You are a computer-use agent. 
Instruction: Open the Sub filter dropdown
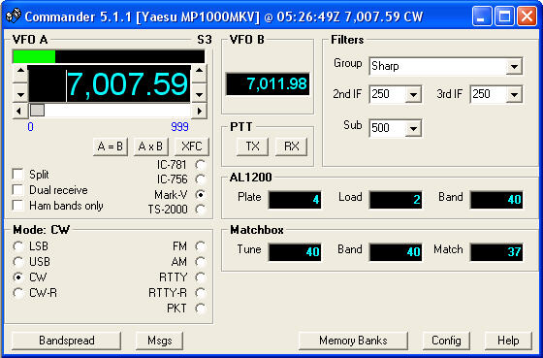click(396, 128)
